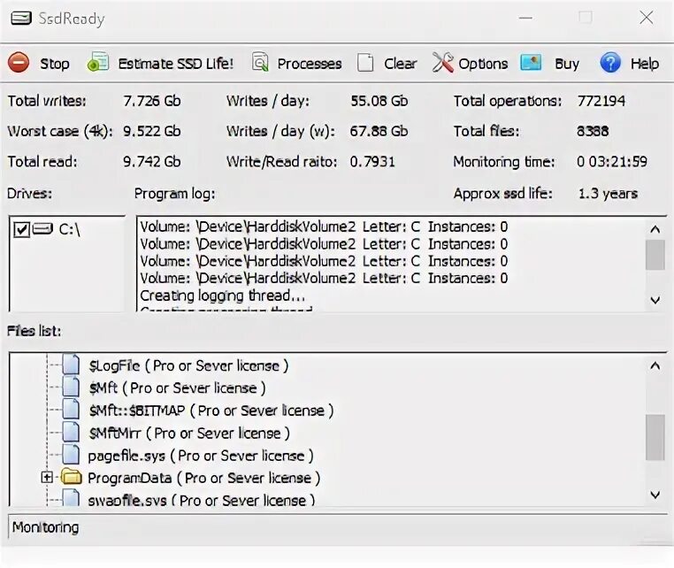Image resolution: width=674 pixels, height=568 pixels.
Task: Click the Estimate SSD Life! label
Action: (x=176, y=64)
